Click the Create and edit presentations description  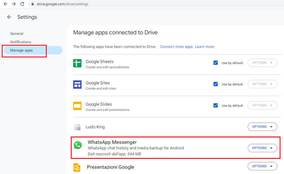pyautogui.click(x=107, y=110)
